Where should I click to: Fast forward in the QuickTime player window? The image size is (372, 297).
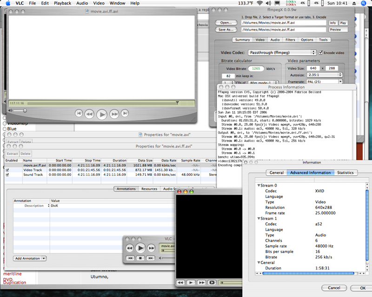114,114
